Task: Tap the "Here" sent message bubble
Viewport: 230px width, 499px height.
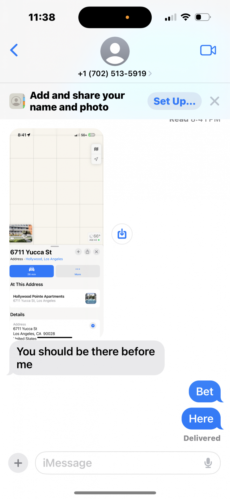Action: (x=201, y=419)
